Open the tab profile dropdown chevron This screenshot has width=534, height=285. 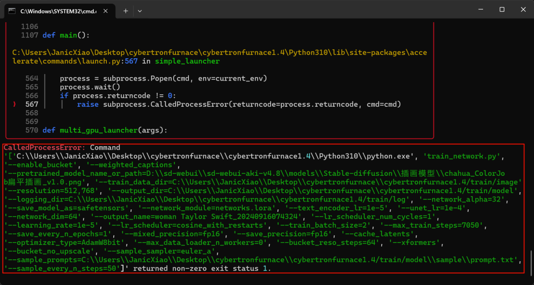point(139,11)
